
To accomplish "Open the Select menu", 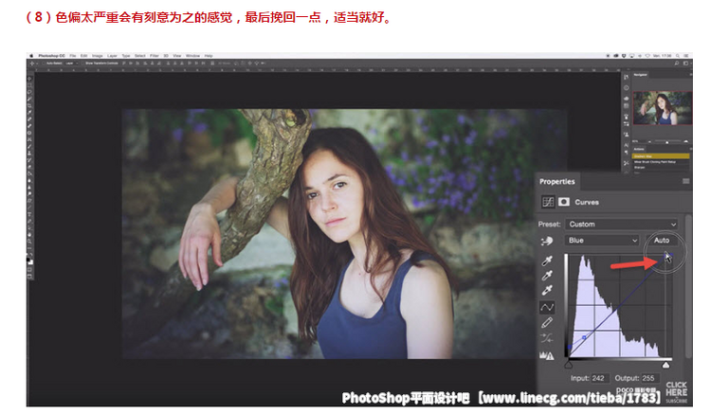I will tap(140, 56).
